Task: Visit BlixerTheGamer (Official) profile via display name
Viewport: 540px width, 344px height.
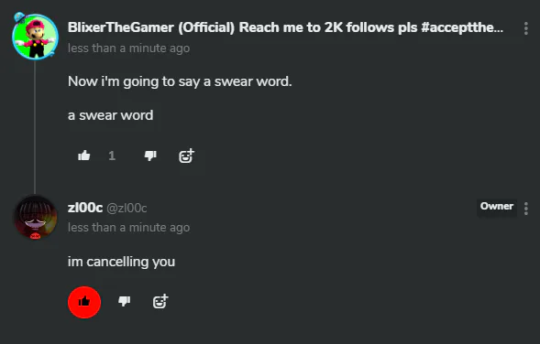Action: (285, 27)
